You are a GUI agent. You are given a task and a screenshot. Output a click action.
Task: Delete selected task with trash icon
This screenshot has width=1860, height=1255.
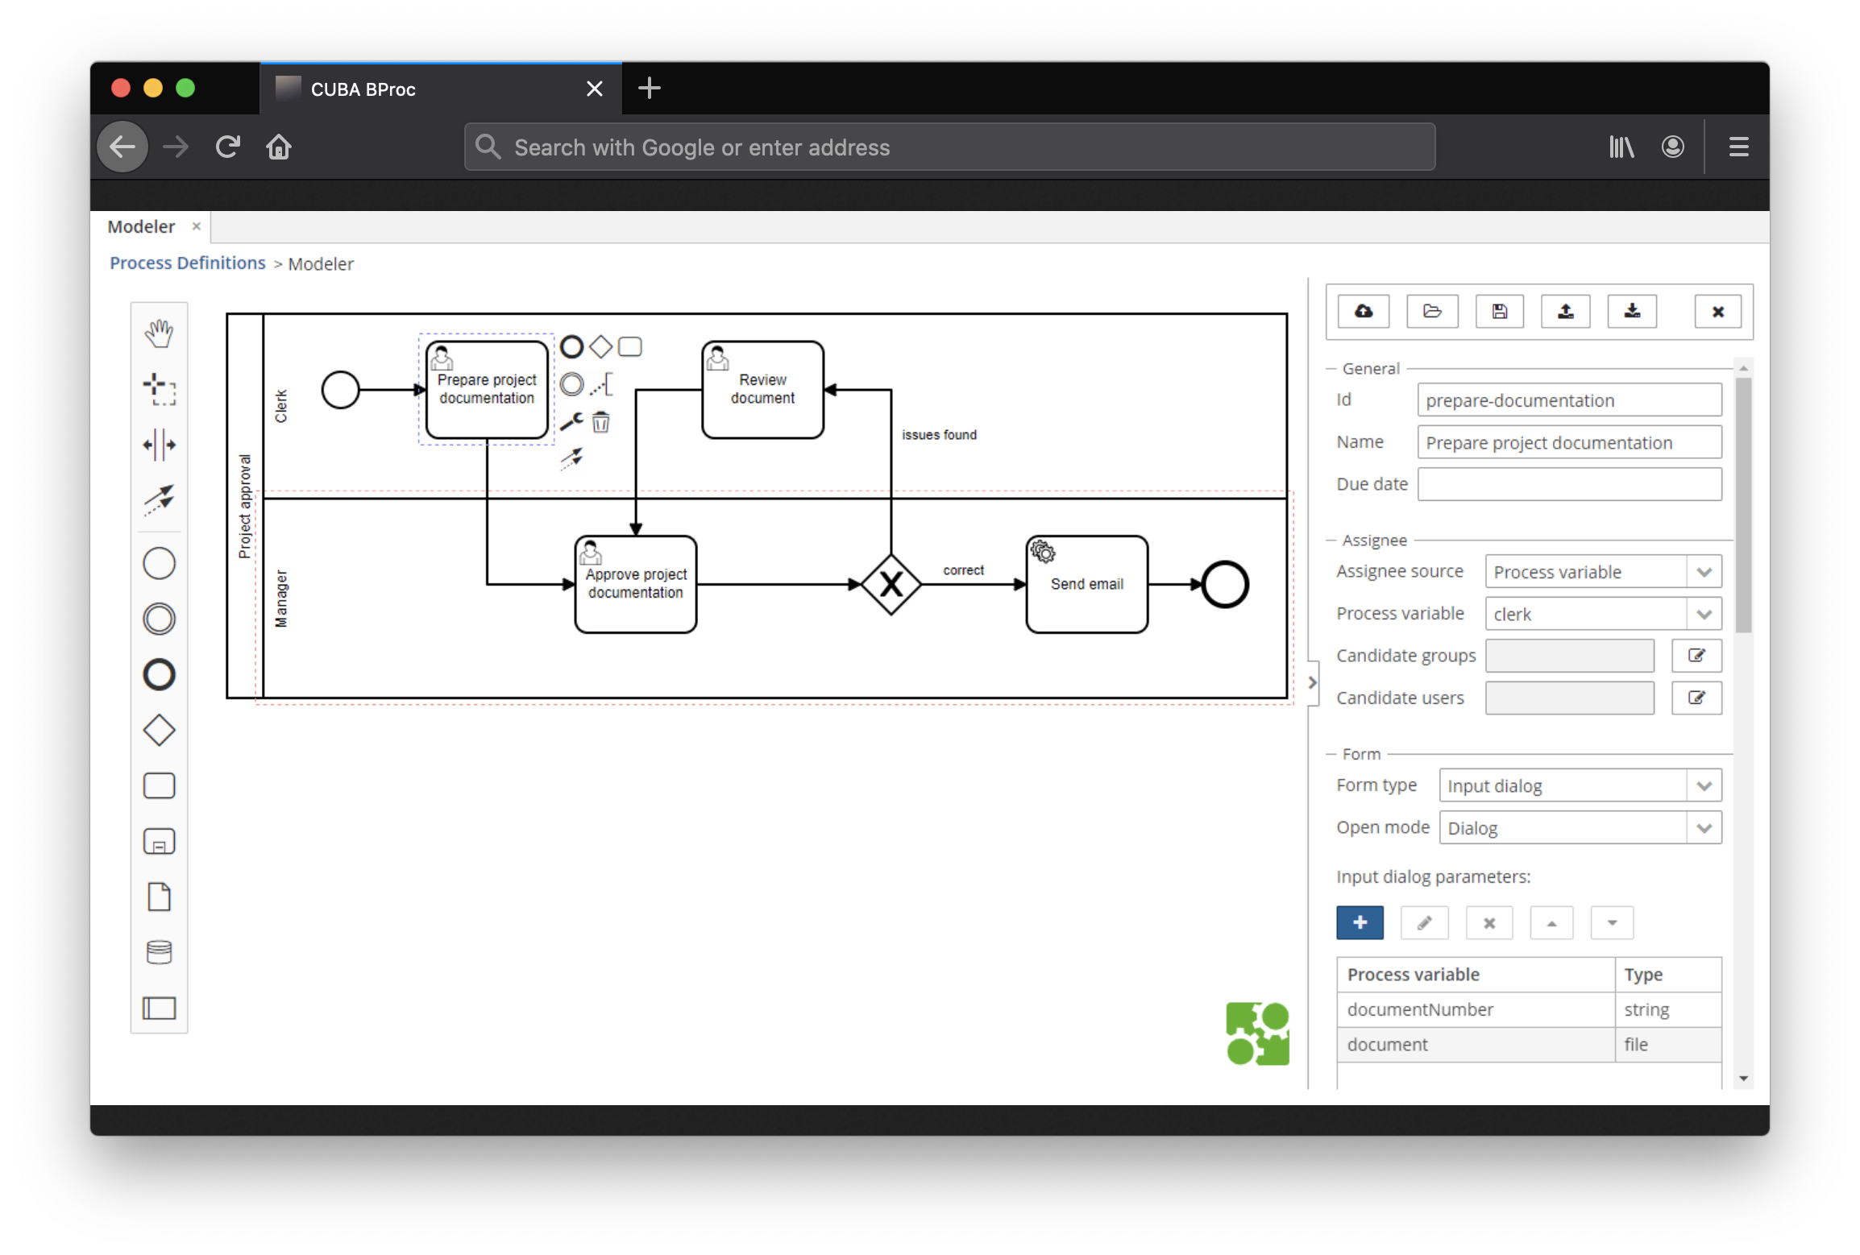(x=601, y=421)
